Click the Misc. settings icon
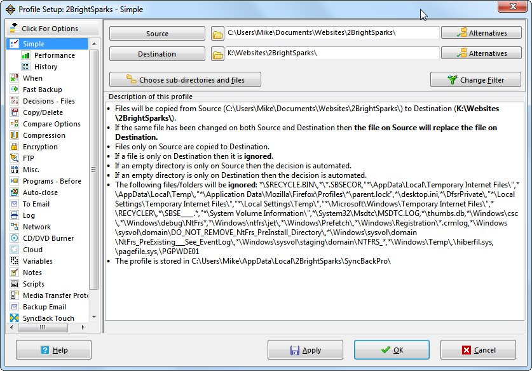The image size is (532, 371). point(14,169)
